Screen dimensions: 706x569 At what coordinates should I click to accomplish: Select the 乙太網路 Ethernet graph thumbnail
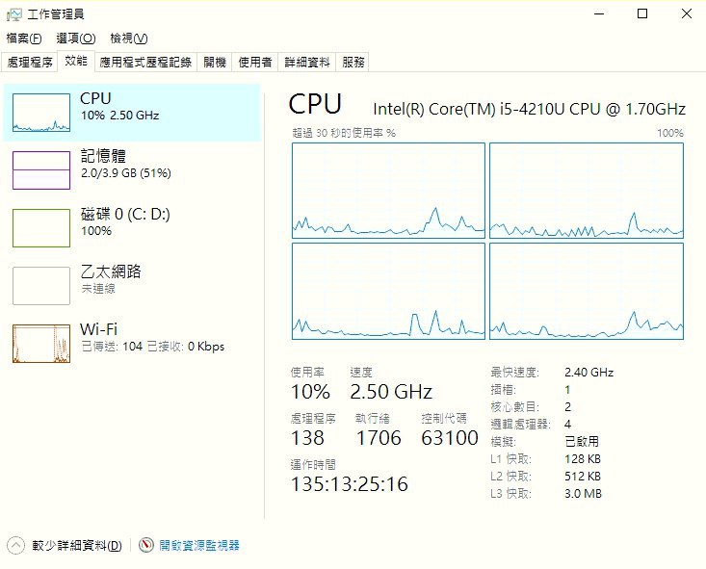[x=40, y=286]
